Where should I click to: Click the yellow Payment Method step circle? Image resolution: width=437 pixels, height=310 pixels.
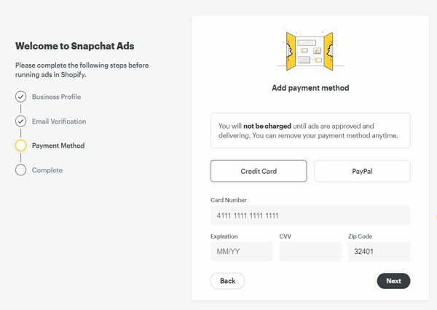(20, 146)
